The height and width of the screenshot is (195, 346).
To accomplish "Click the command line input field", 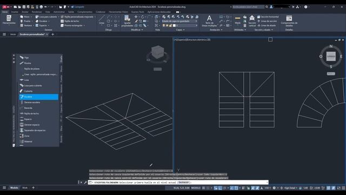I will click(178, 183).
